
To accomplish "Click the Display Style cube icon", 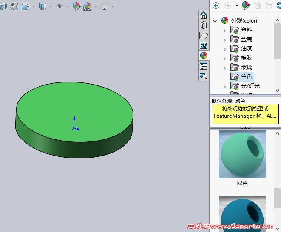I will click(x=43, y=6).
